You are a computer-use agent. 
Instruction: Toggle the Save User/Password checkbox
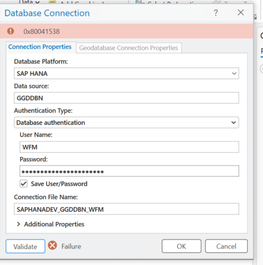tap(24, 183)
